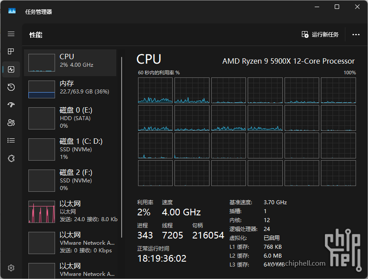Select Disk 1 (C: D:) SSD item

pos(71,149)
